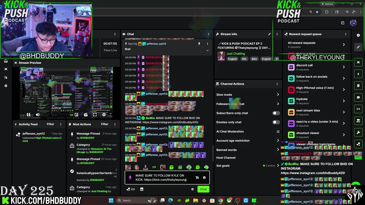Open Activity Feed three-dot menu
Viewport: 365px width, 205px height.
[x=60, y=124]
